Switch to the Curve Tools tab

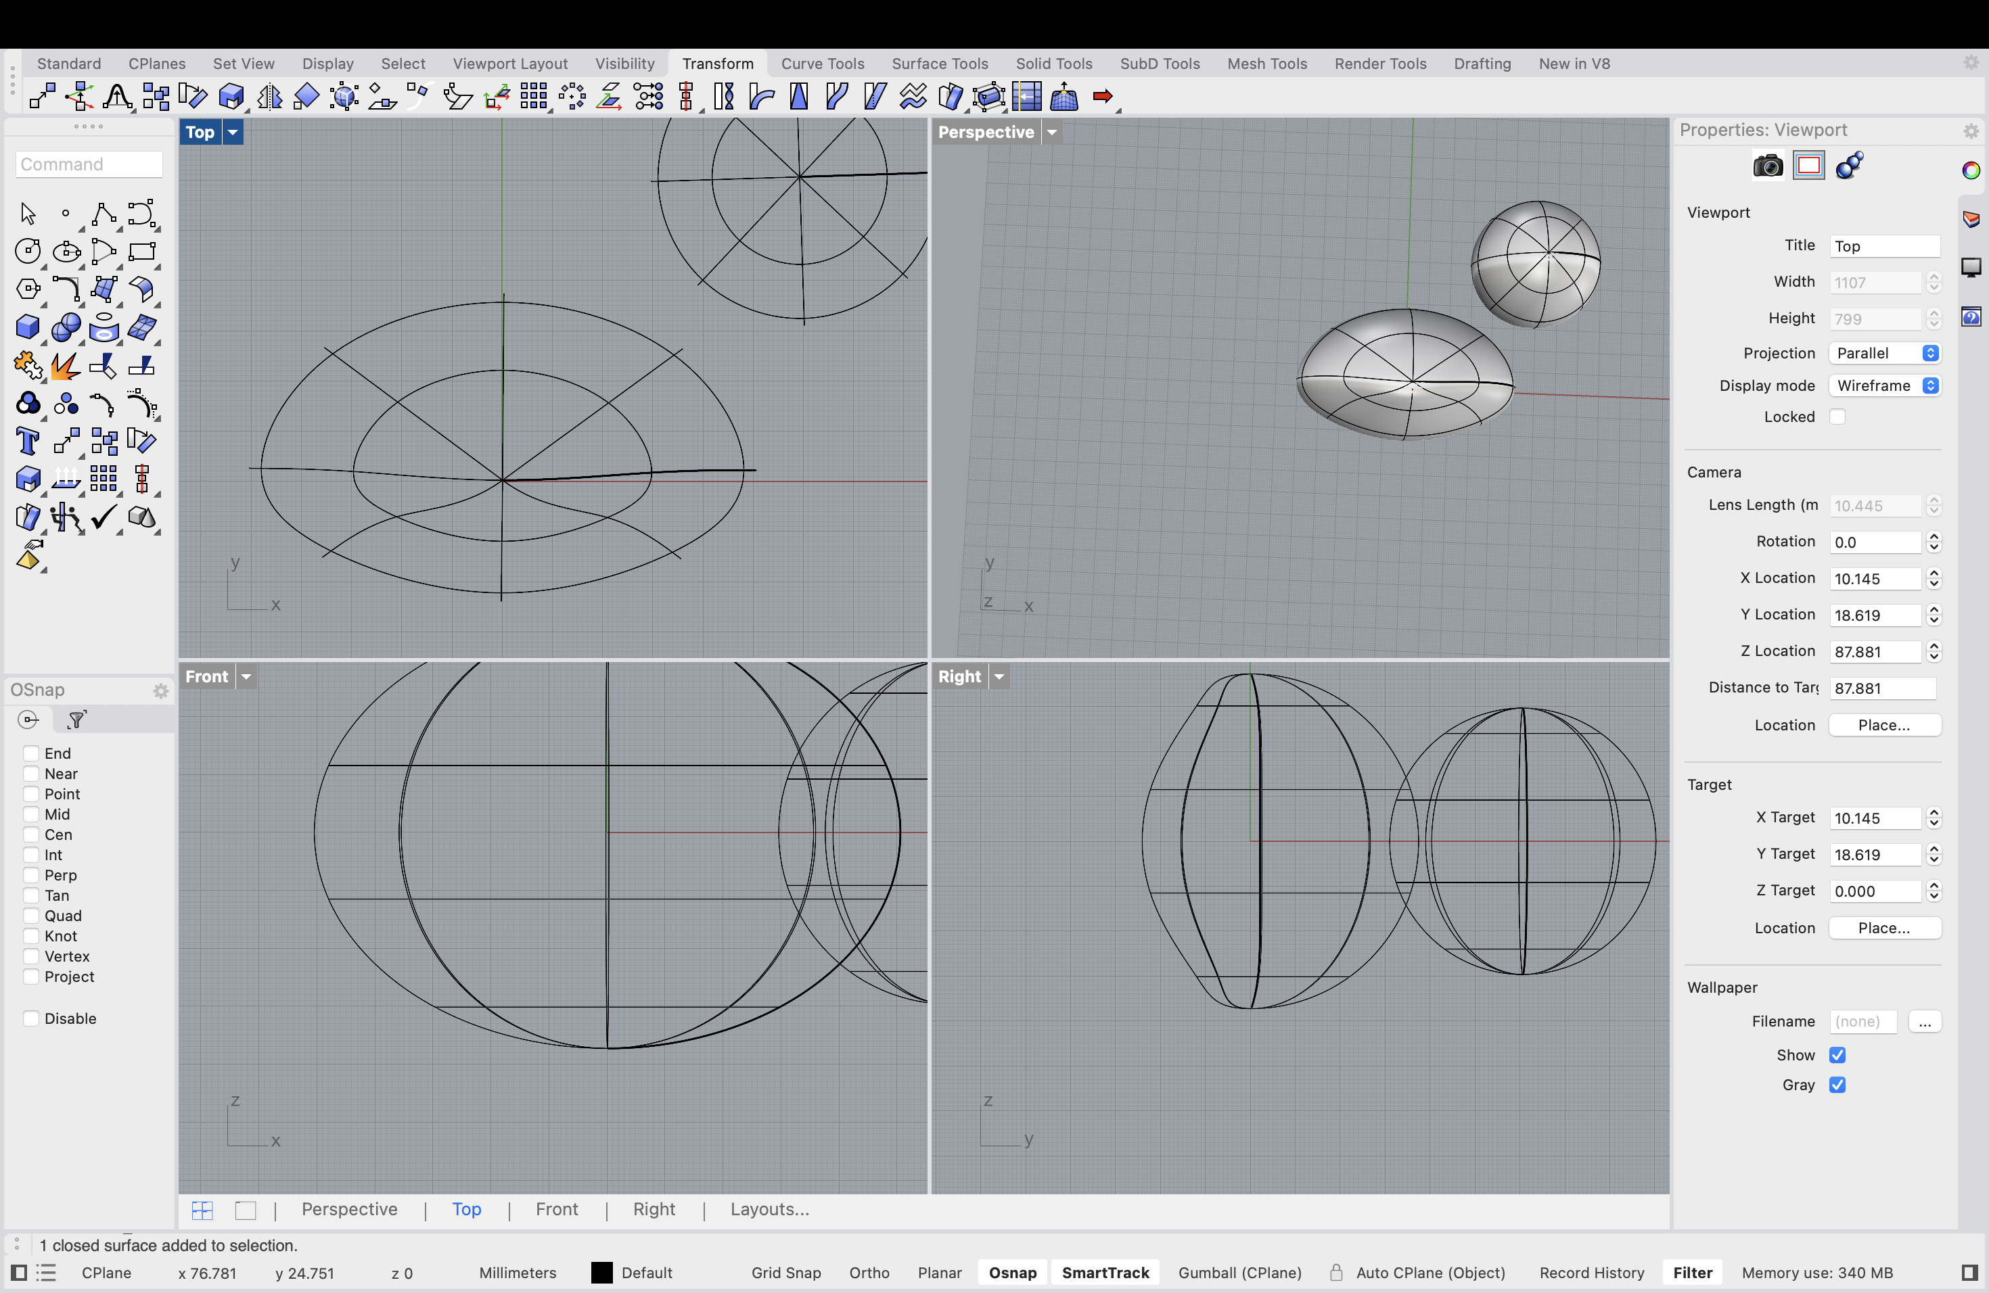coord(823,64)
